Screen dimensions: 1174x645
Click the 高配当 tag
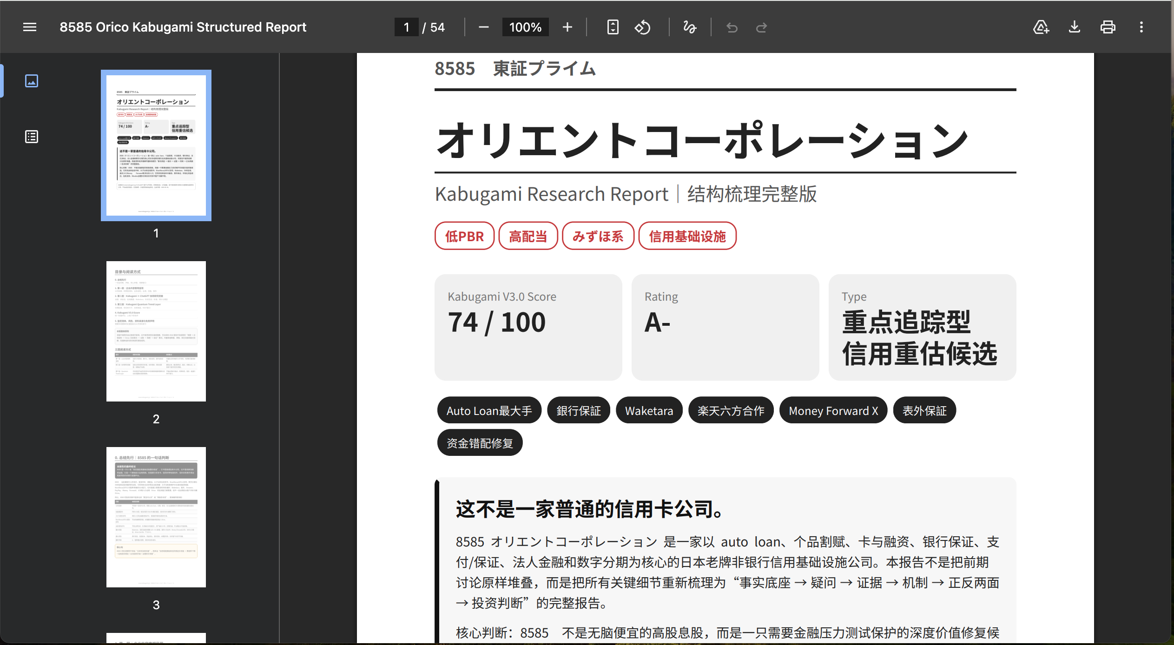click(528, 236)
